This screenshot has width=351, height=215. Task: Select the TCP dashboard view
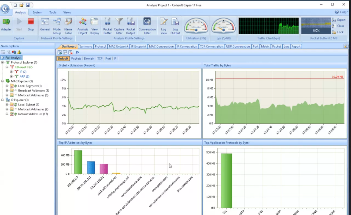tap(100, 58)
